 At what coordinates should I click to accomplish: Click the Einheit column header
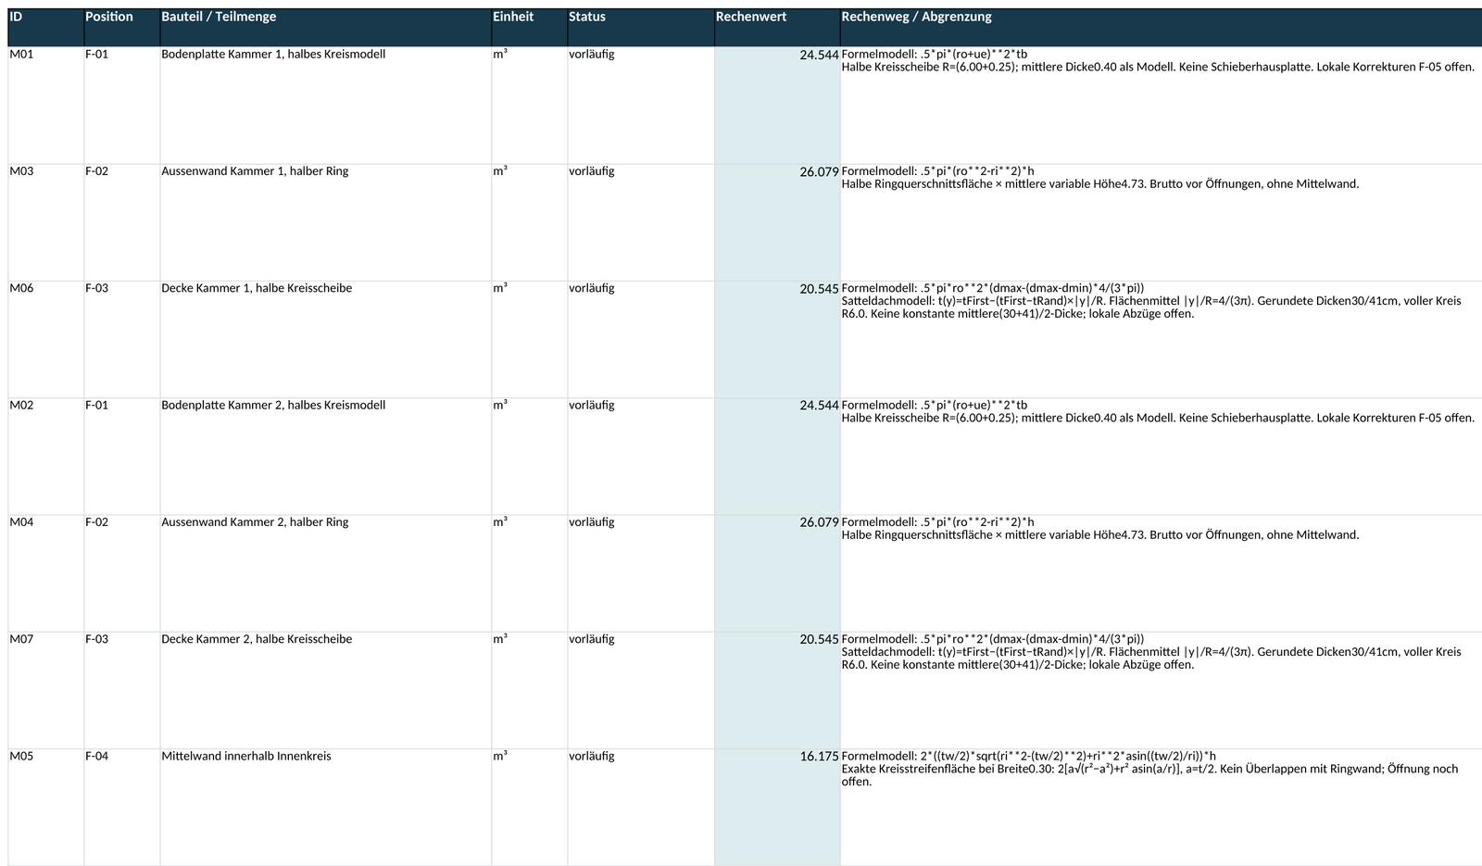tap(529, 28)
